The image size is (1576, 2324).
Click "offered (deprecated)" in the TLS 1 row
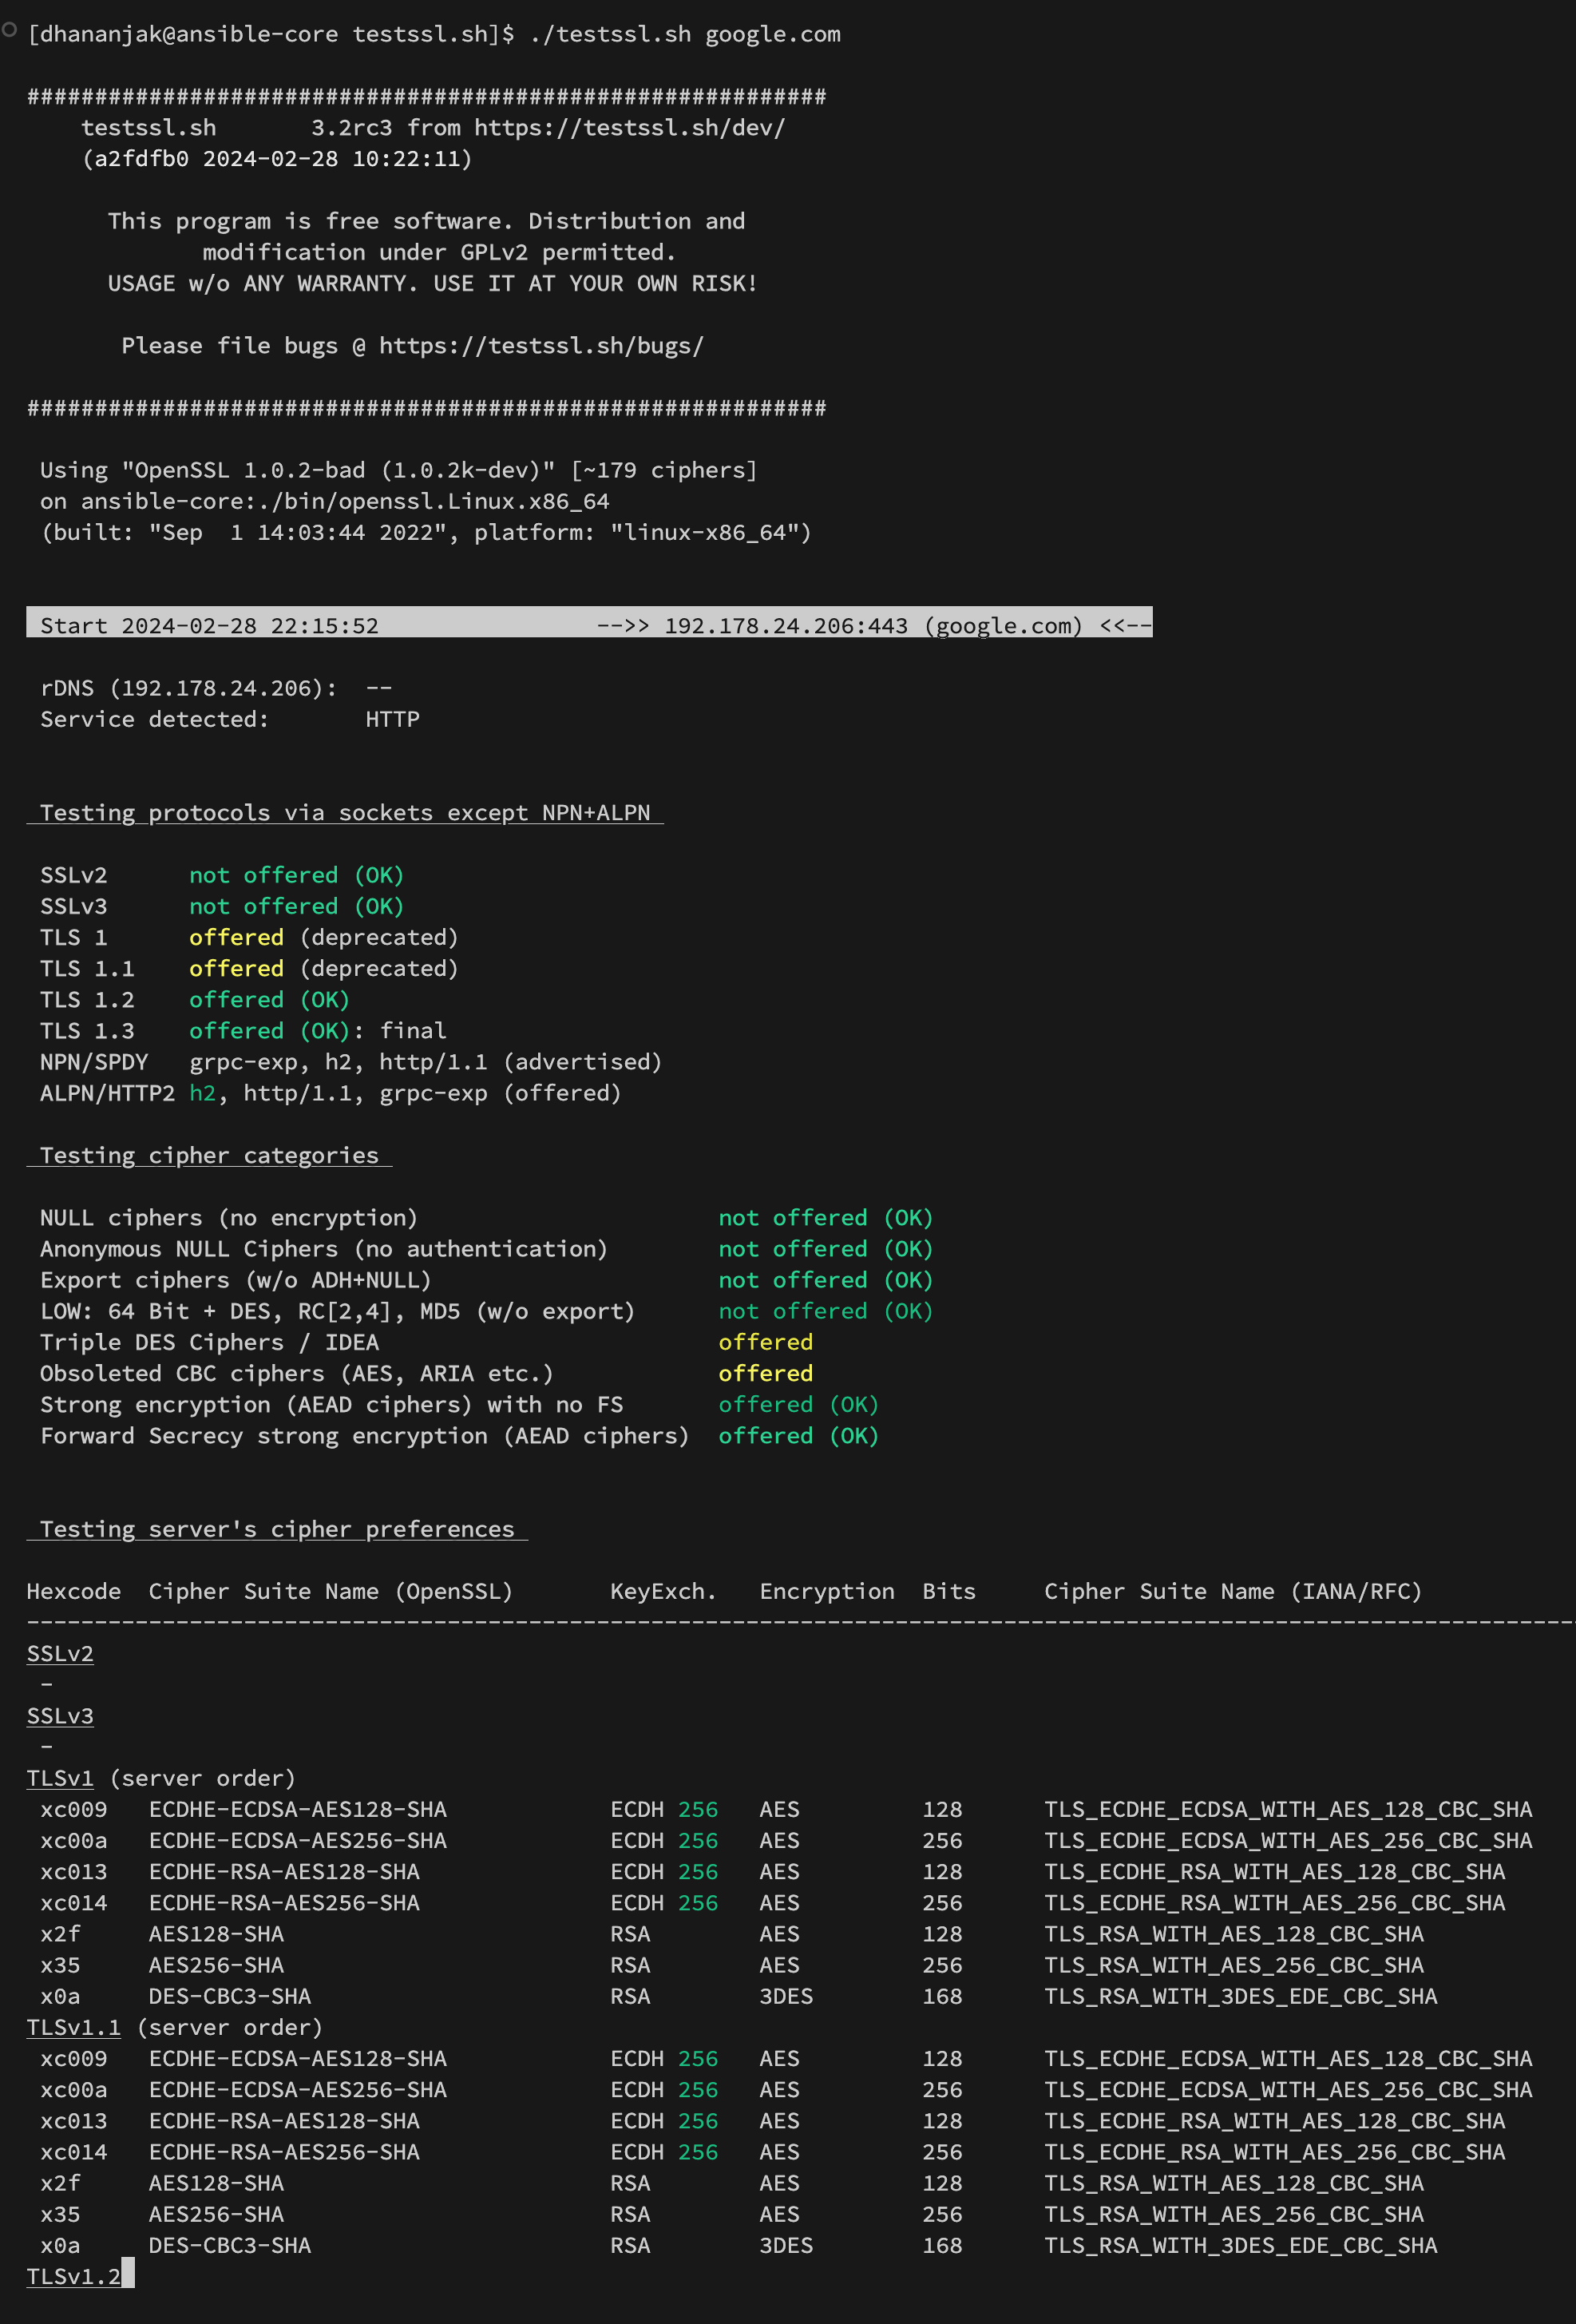pyautogui.click(x=324, y=937)
